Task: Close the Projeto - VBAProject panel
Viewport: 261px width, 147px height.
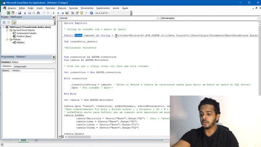Action: click(54, 17)
